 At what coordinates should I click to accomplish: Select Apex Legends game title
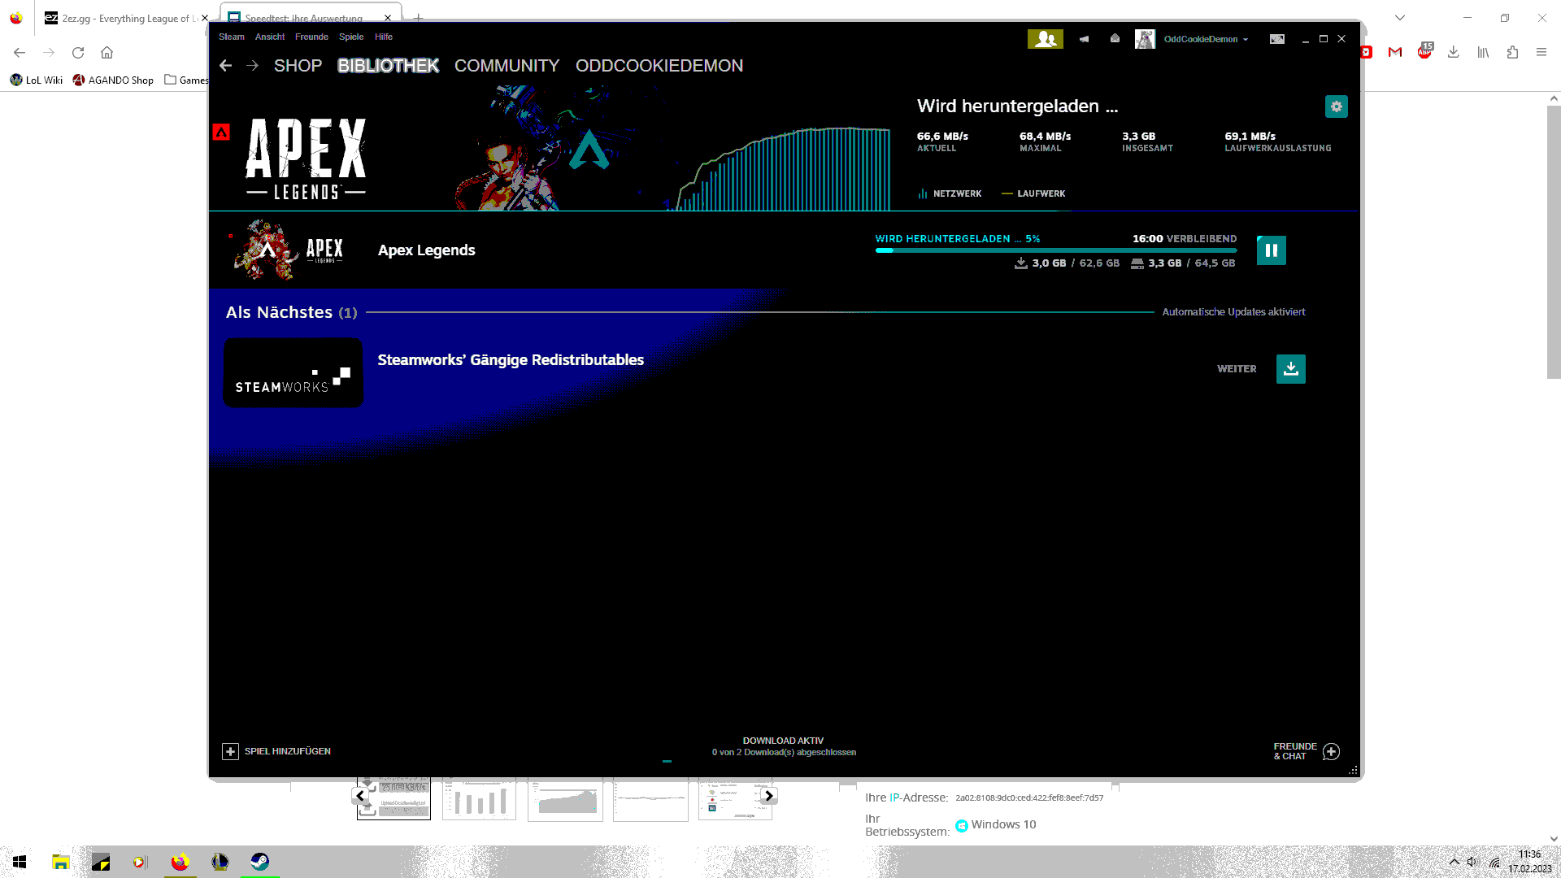[x=426, y=250]
